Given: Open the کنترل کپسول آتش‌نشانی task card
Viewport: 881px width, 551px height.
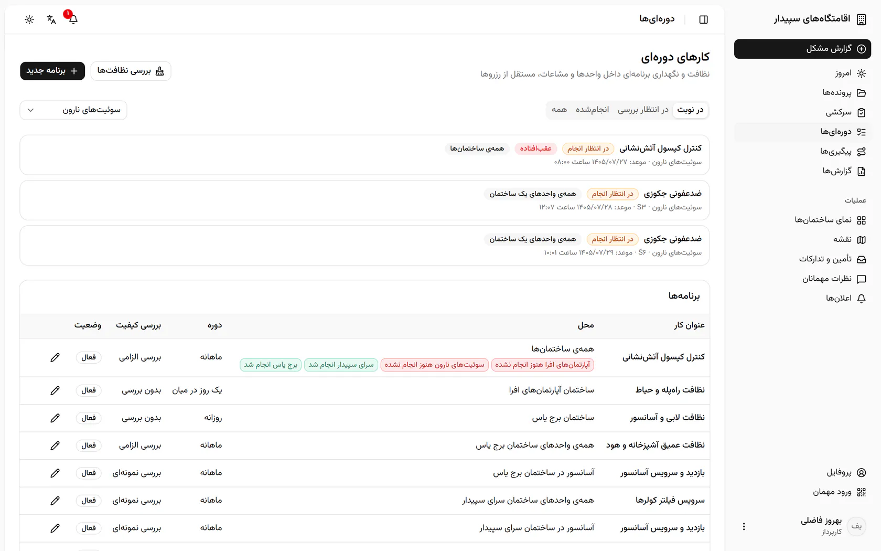Looking at the screenshot, I should tap(364, 155).
